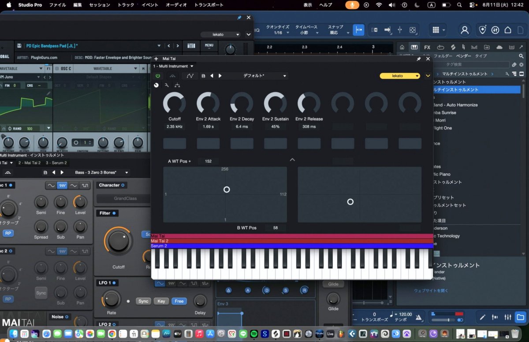Open the yellow lekato dropdown
Screen dimensions: 529x342
[x=400, y=76]
